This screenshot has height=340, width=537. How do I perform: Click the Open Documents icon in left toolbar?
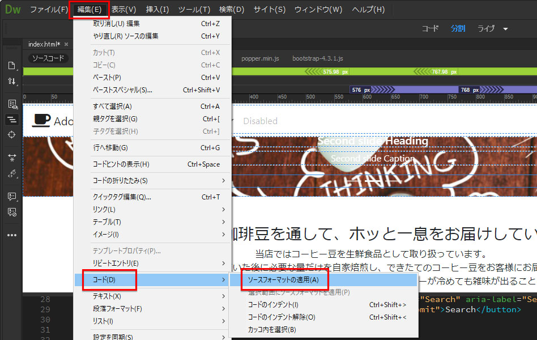[x=11, y=65]
